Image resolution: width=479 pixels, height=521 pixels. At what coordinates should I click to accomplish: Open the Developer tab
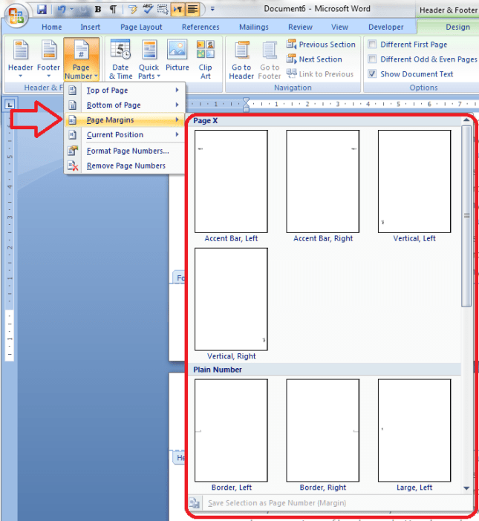385,27
